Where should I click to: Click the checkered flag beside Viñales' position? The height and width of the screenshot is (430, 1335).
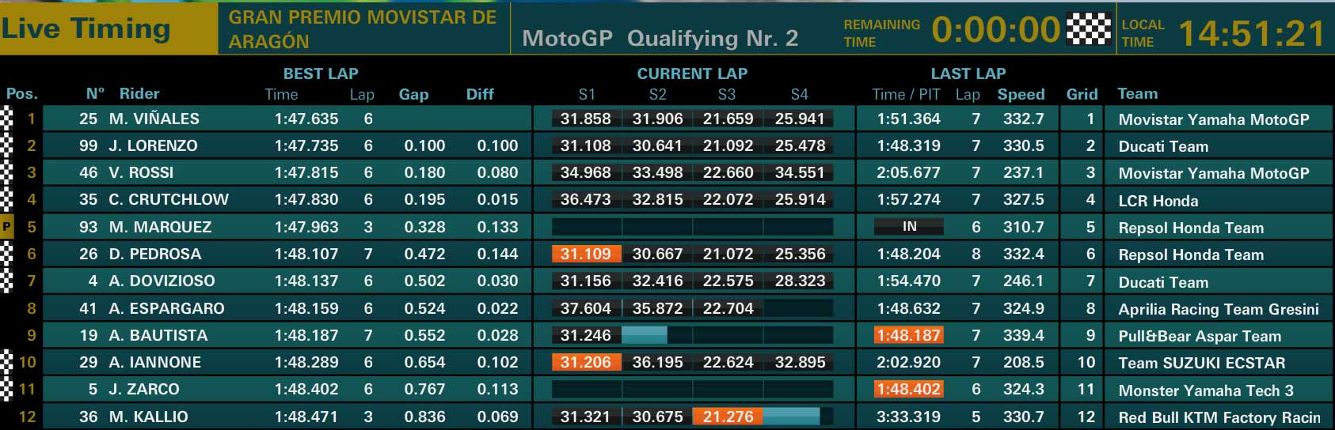7,119
